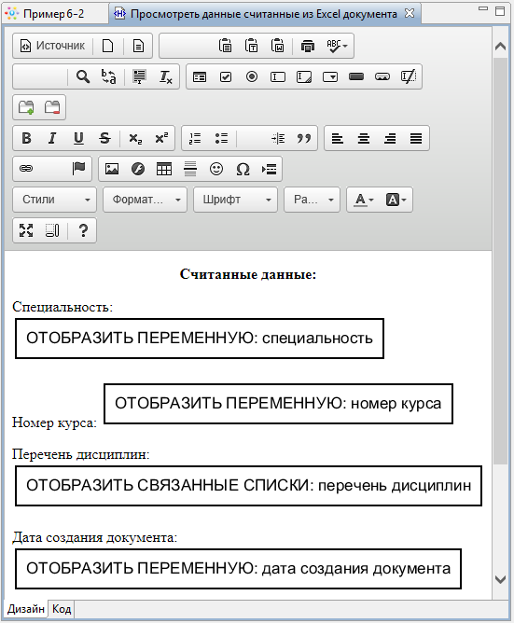This screenshot has height=623, width=514.
Task: Insert a radio button element
Action: 252,76
